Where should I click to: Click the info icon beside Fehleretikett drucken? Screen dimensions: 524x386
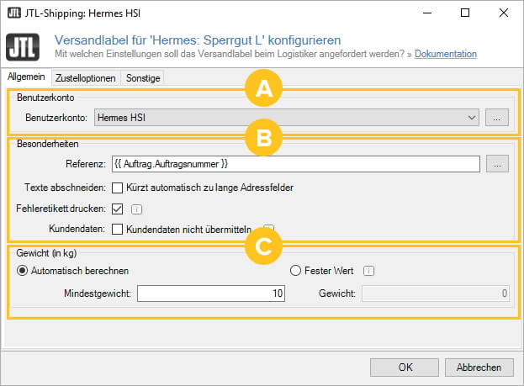tap(136, 209)
